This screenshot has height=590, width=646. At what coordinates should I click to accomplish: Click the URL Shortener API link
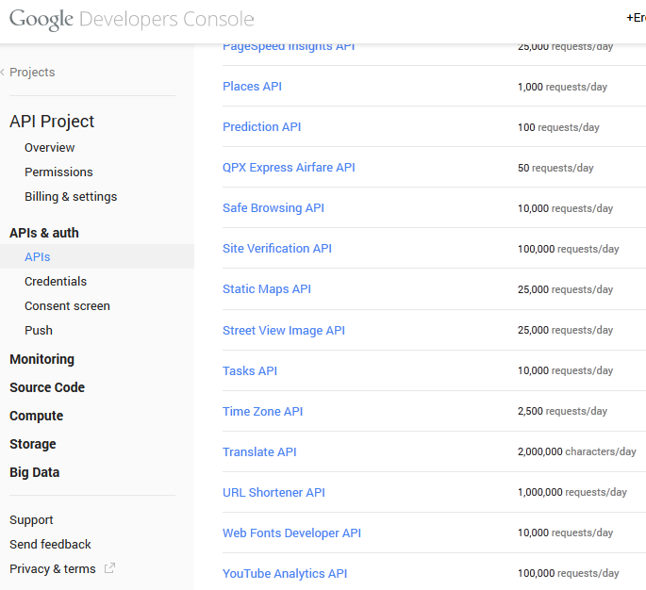273,493
